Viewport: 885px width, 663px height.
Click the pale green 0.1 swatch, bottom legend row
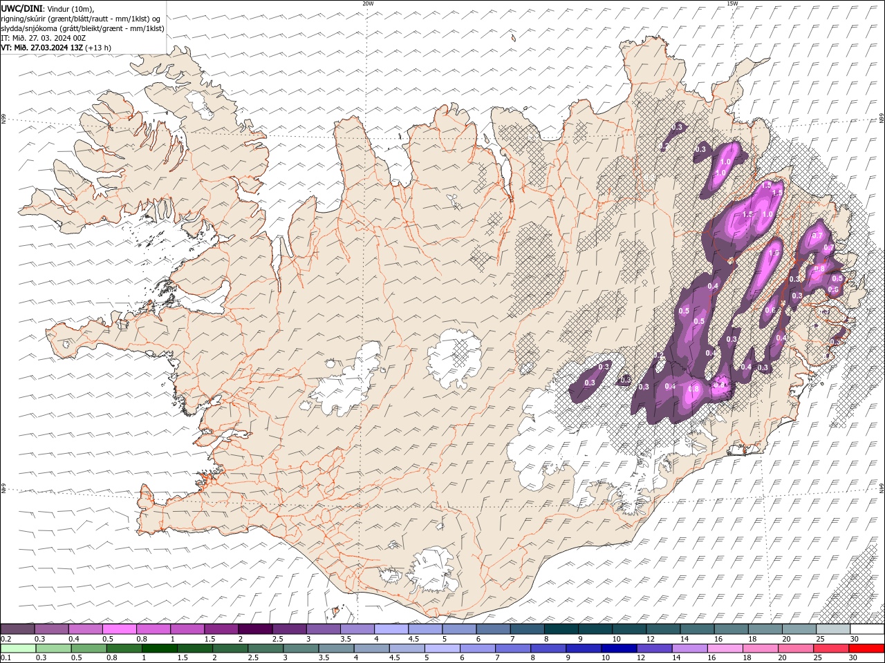(18, 648)
